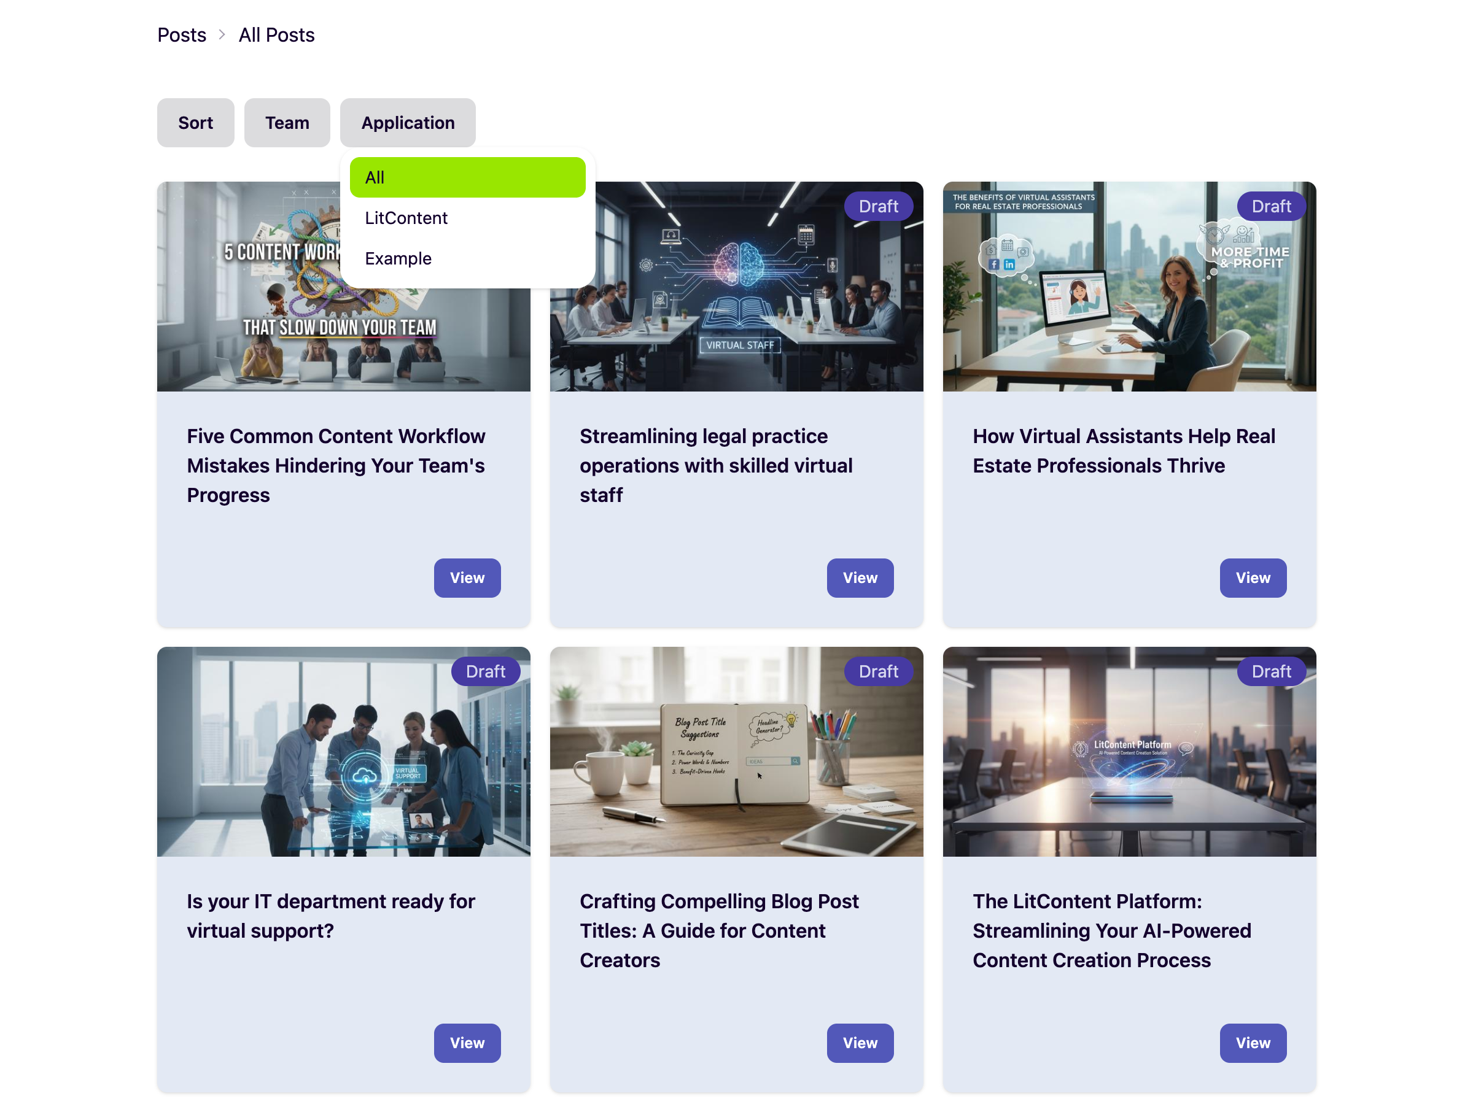The image size is (1473, 1104).
Task: Choose LitContent from the application menu
Action: pyautogui.click(x=405, y=218)
